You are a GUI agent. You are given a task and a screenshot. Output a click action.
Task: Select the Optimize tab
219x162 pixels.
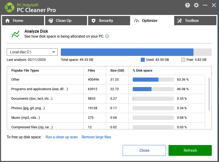coord(152,21)
